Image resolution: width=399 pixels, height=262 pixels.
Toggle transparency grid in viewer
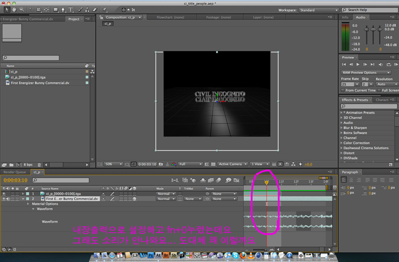[x=213, y=164]
